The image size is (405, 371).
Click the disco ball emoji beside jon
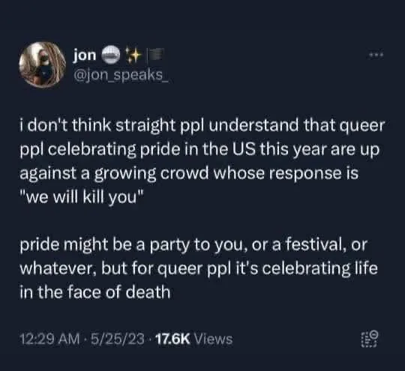[111, 55]
